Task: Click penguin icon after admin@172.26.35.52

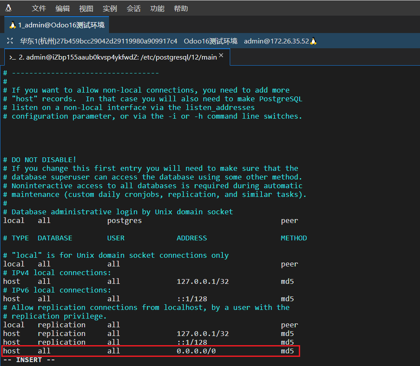Action: 313,41
